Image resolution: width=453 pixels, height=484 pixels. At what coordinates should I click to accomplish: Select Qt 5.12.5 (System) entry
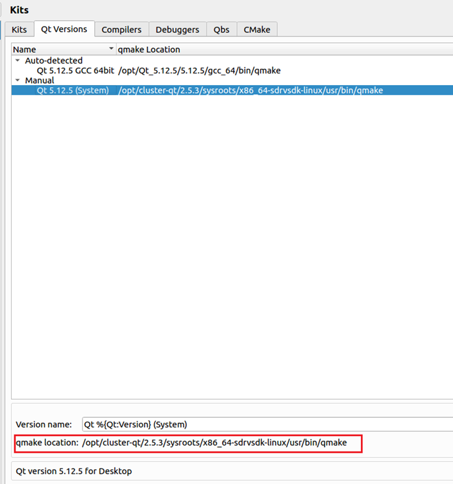point(73,90)
